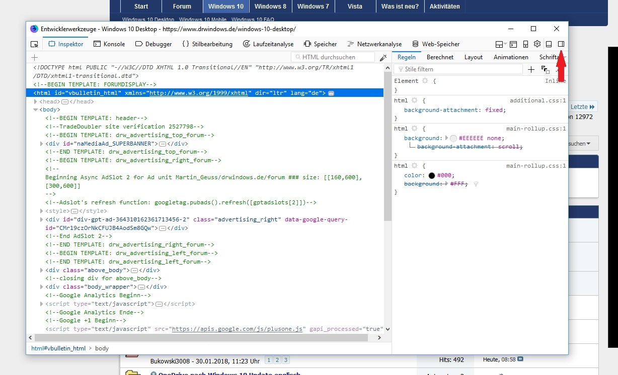Click the eyedropper color picker icon

point(383,57)
